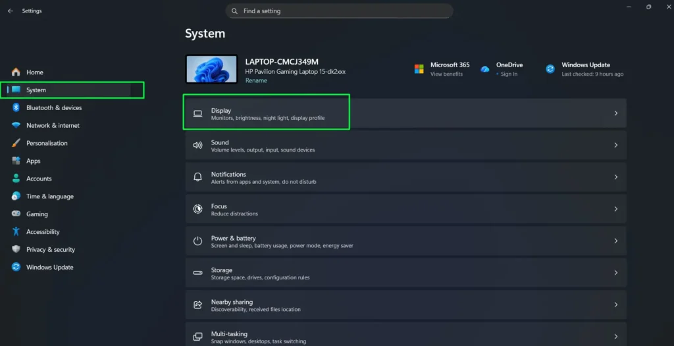This screenshot has width=674, height=346.
Task: Click the Microsoft 365 logo icon
Action: pos(419,69)
